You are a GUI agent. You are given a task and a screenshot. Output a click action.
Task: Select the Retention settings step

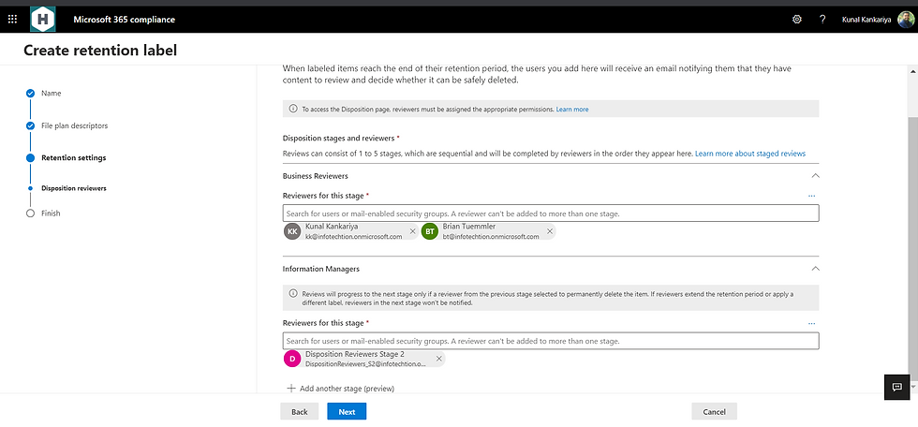(74, 158)
